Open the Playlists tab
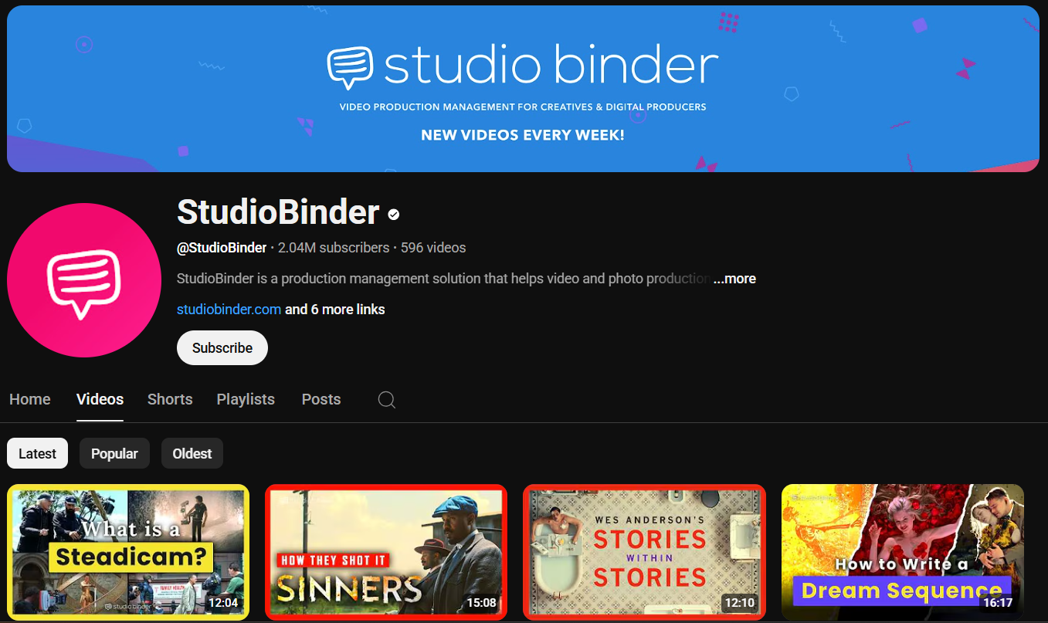The width and height of the screenshot is (1048, 623). [246, 399]
